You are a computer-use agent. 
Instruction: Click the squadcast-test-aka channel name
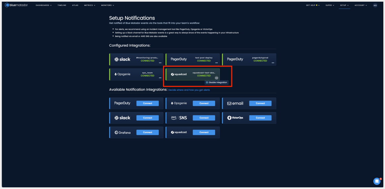pos(204,73)
